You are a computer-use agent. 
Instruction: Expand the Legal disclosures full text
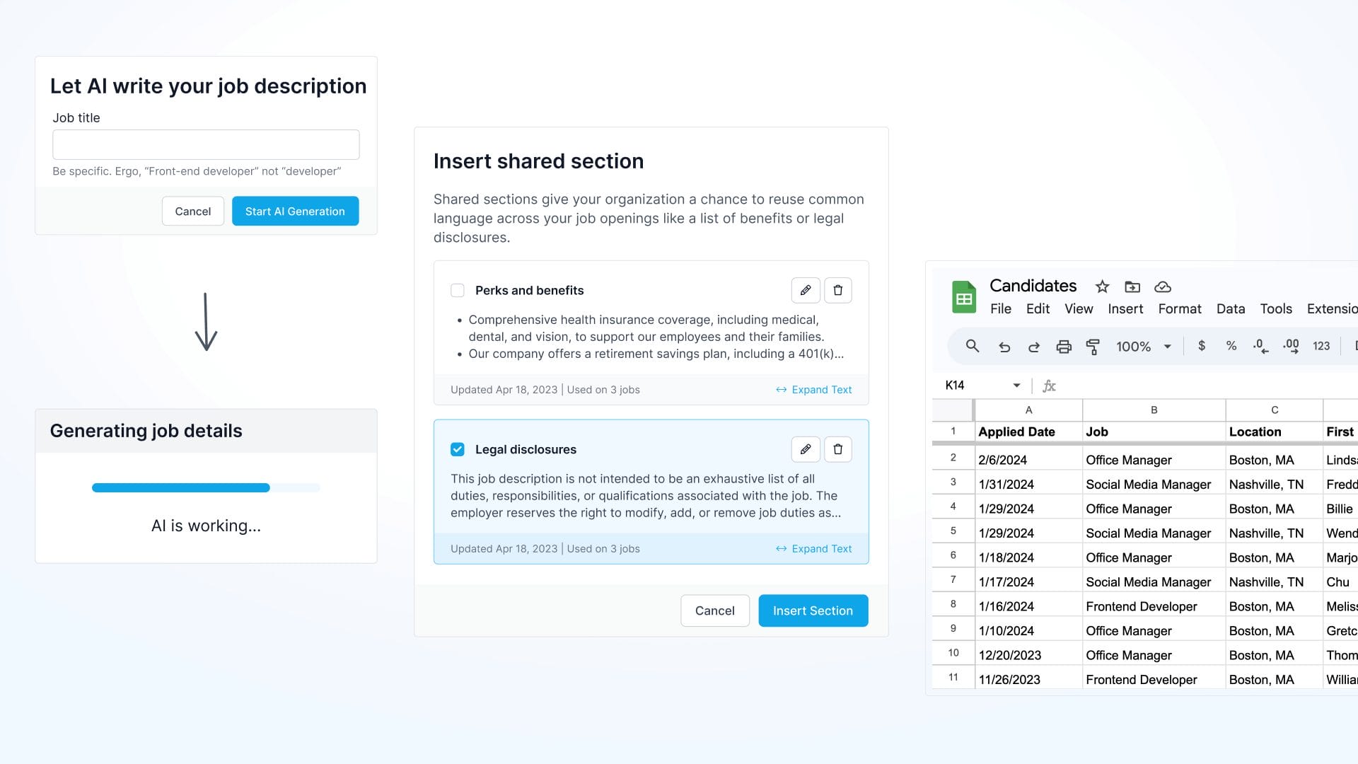point(814,548)
